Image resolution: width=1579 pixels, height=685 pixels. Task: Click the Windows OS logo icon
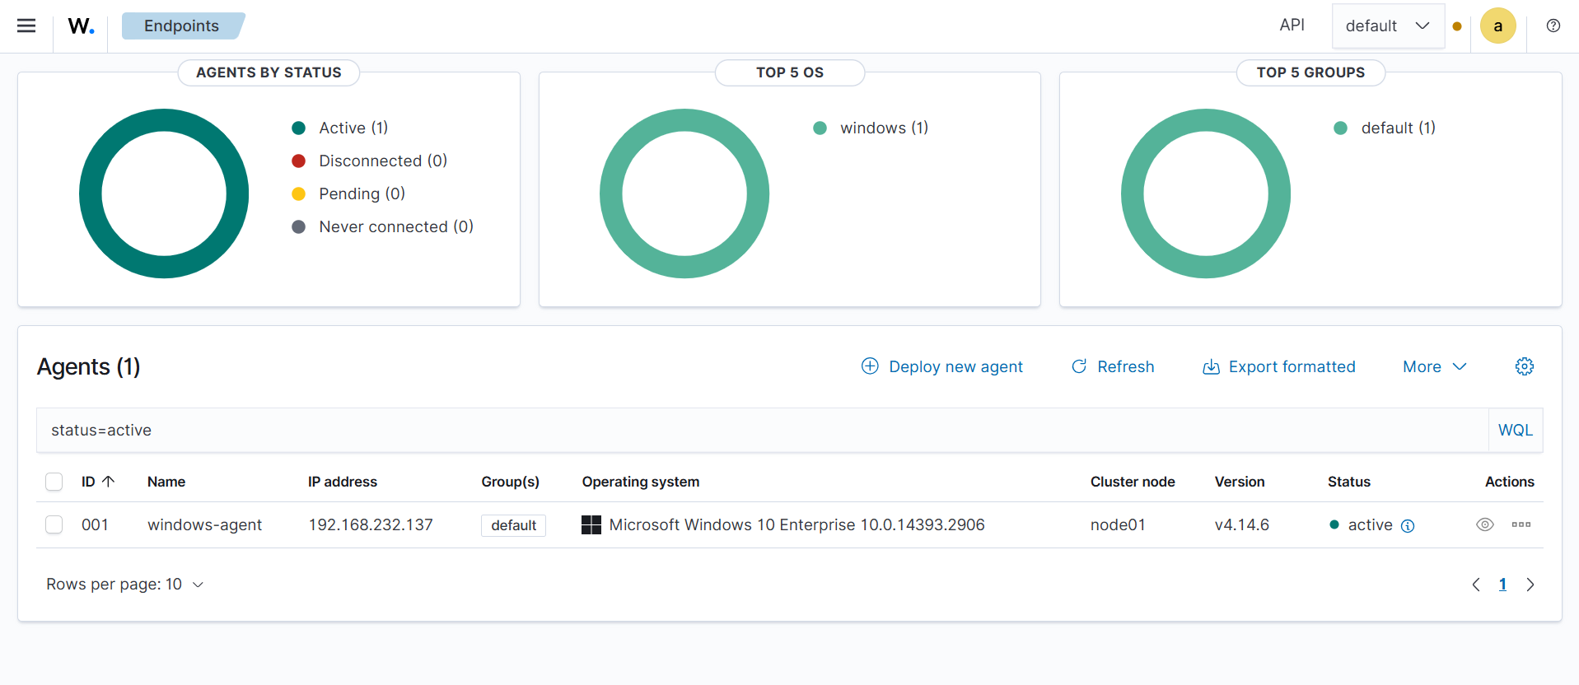click(591, 524)
